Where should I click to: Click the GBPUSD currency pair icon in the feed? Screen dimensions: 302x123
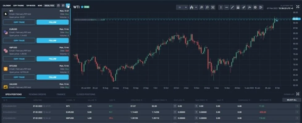6,50
